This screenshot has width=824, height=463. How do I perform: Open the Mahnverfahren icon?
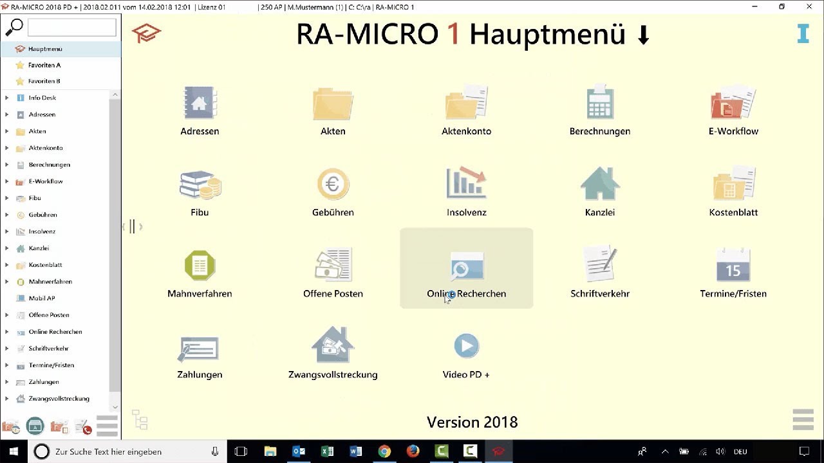pos(200,265)
